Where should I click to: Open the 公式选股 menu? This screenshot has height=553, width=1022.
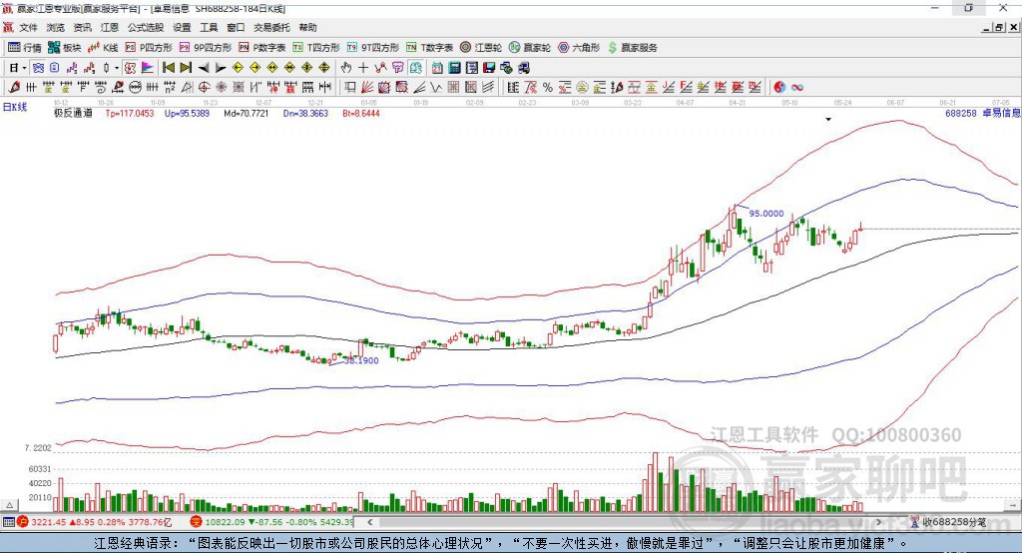click(146, 27)
